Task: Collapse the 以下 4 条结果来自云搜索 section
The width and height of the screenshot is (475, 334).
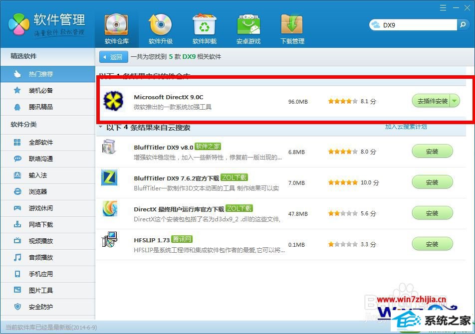Action: click(x=101, y=127)
